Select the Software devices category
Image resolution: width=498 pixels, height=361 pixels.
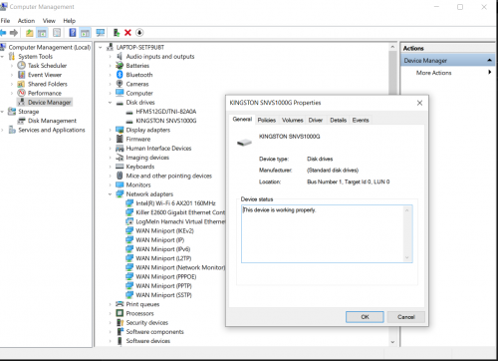point(148,341)
